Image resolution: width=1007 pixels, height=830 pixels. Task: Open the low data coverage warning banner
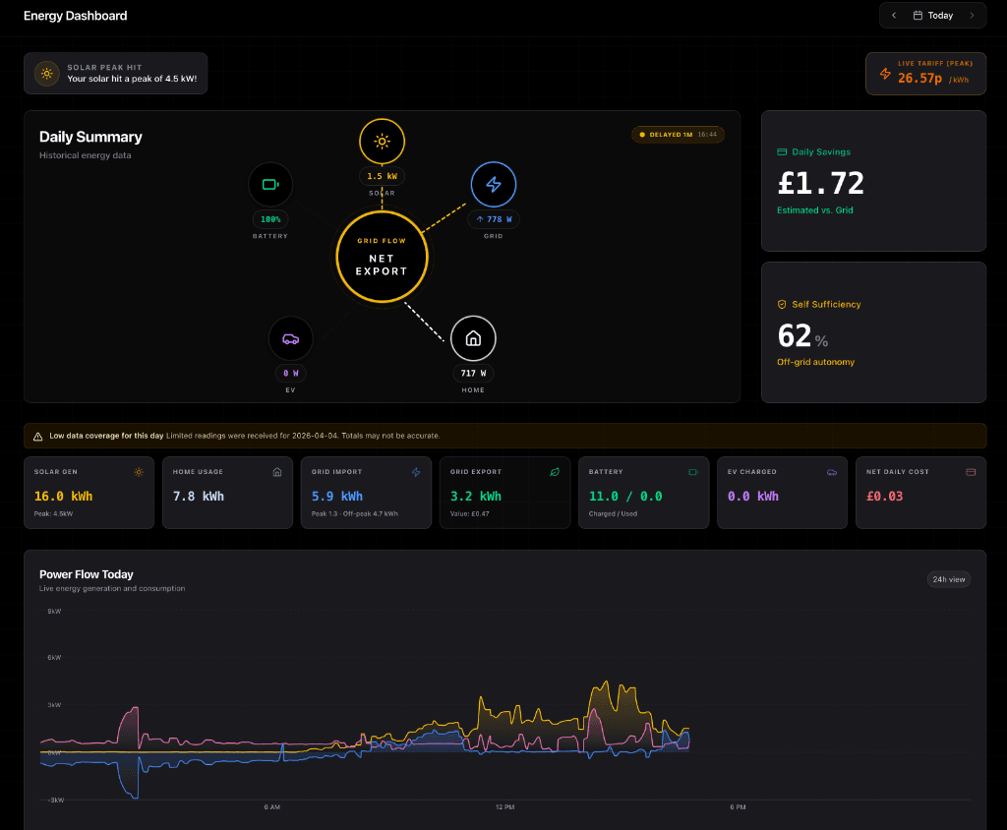click(x=503, y=435)
